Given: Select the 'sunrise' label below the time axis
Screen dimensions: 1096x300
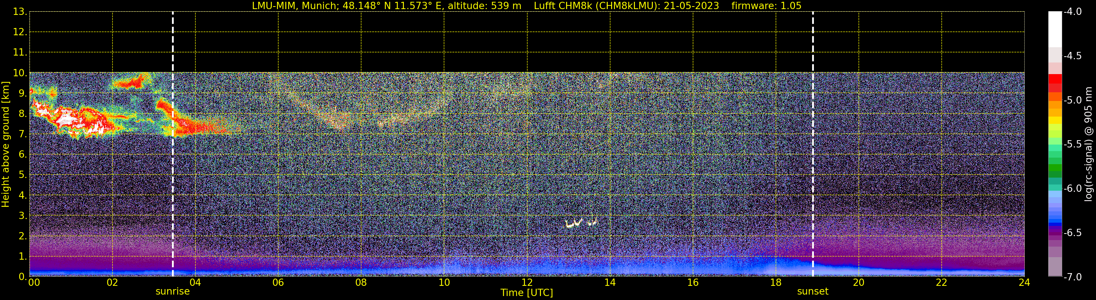Looking at the screenshot, I should [173, 292].
